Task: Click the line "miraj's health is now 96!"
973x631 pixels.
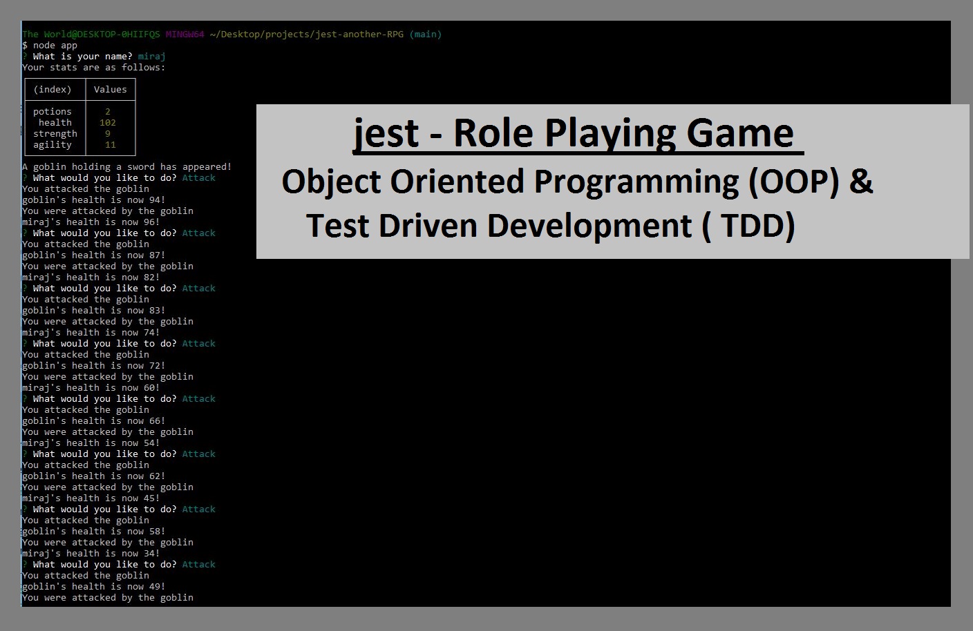Action: click(91, 222)
